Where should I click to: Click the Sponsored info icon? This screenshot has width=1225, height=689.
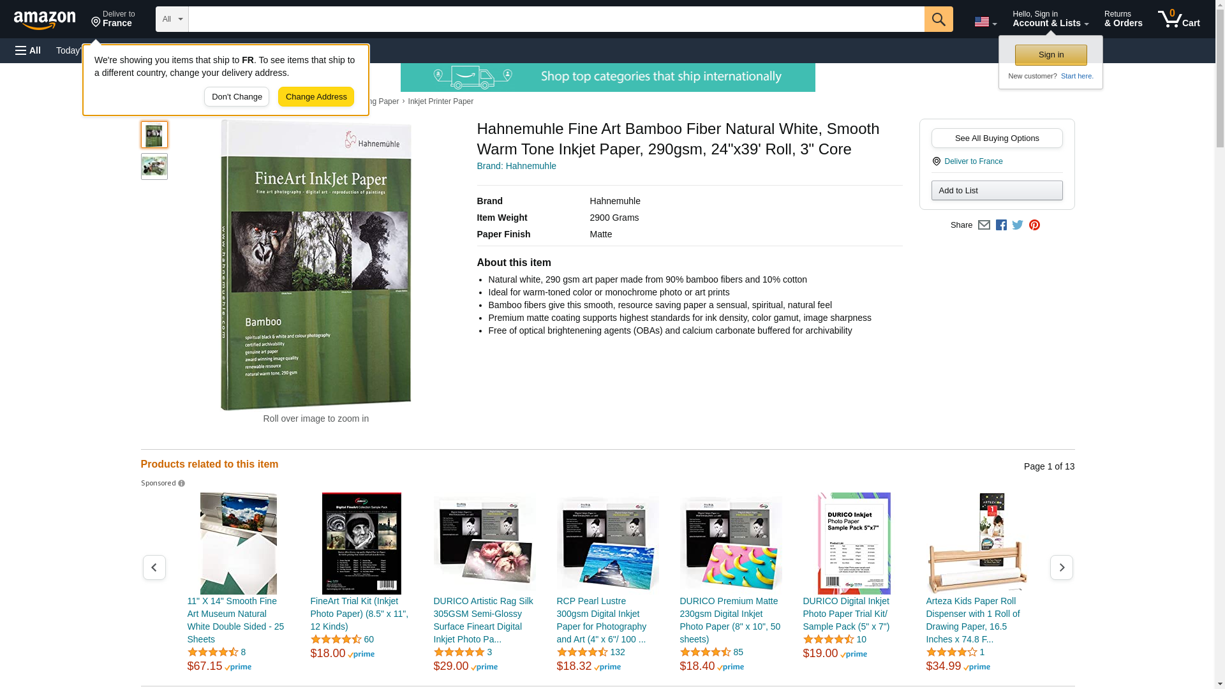182,484
